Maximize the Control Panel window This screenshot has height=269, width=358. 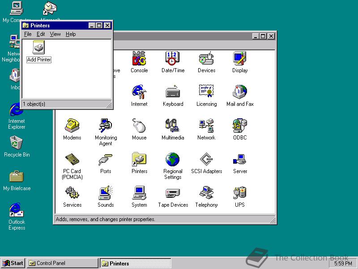coord(263,36)
